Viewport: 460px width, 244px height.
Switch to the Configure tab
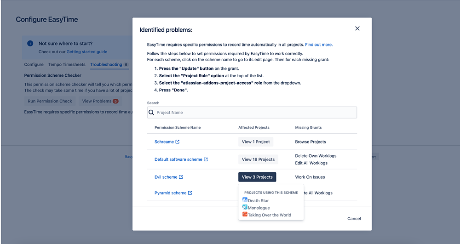click(34, 65)
